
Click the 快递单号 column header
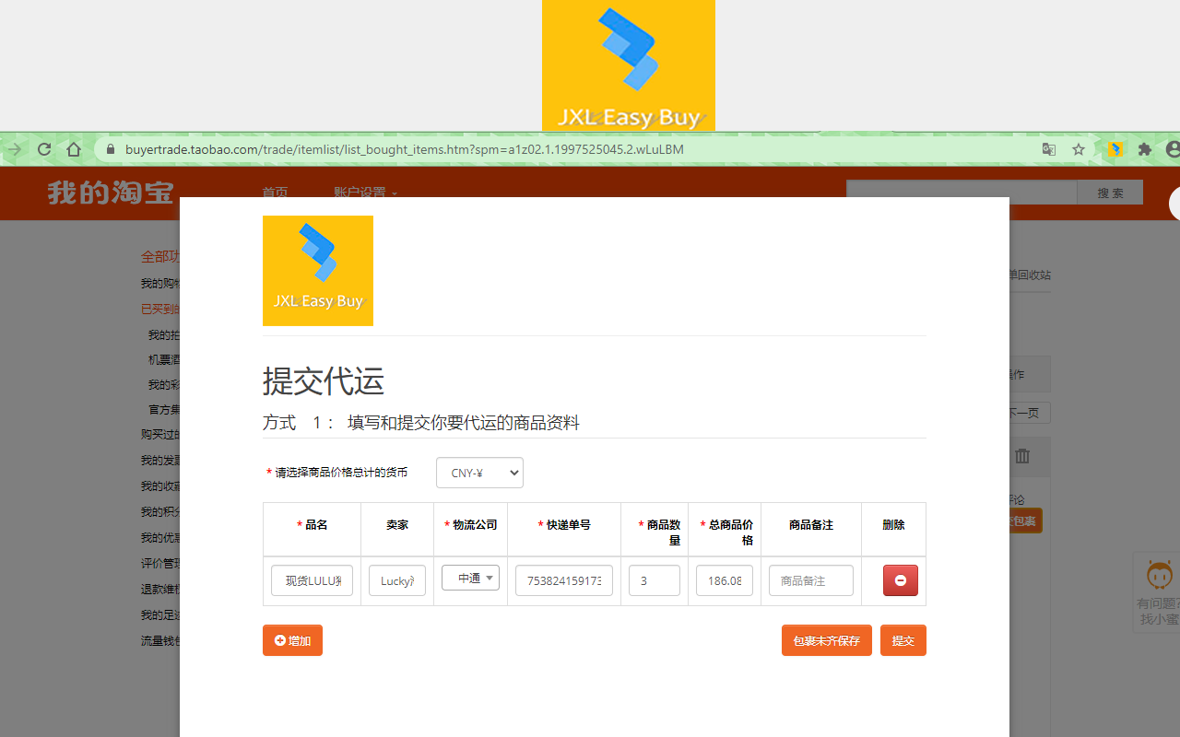click(x=564, y=525)
